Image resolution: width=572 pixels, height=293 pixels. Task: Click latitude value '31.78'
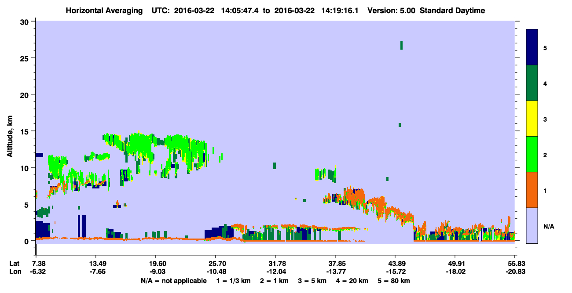(275, 263)
